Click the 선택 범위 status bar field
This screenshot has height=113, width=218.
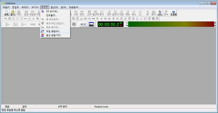point(63,107)
